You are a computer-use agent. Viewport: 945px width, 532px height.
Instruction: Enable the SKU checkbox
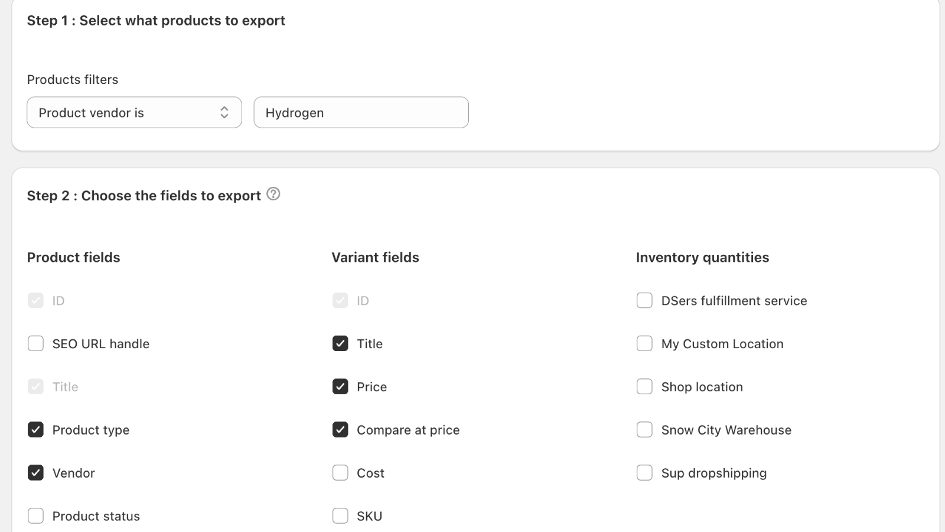point(340,516)
